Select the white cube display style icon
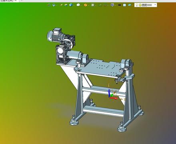Screen dimensions: 176x144 (x=78, y=5)
